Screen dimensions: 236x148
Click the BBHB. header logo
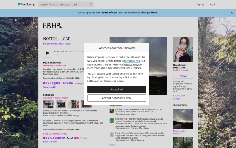53,26
